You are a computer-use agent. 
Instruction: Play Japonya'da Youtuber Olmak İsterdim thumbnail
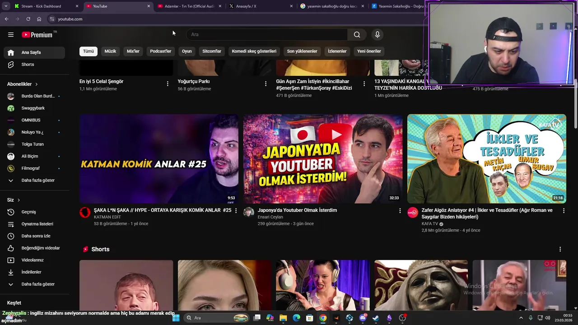323,158
